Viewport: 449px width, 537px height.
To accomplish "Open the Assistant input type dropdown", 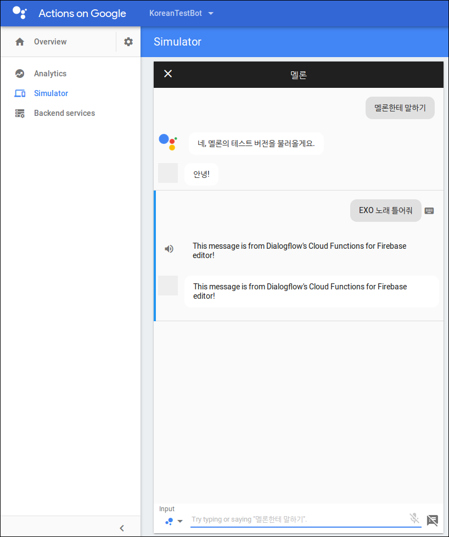I will pos(174,521).
